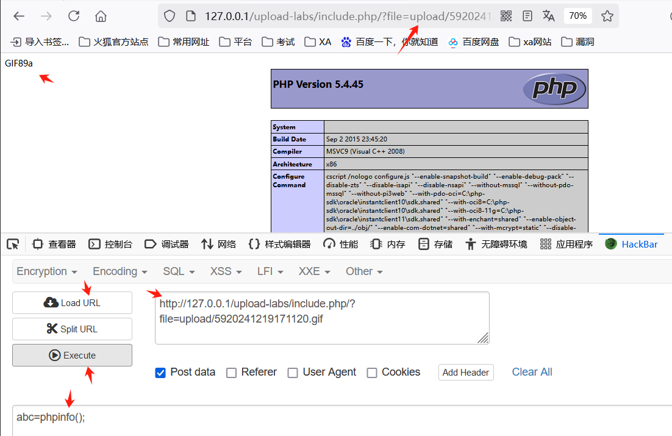Switch to the 应用程序 application tab
This screenshot has width=672, height=436.
[x=566, y=245]
